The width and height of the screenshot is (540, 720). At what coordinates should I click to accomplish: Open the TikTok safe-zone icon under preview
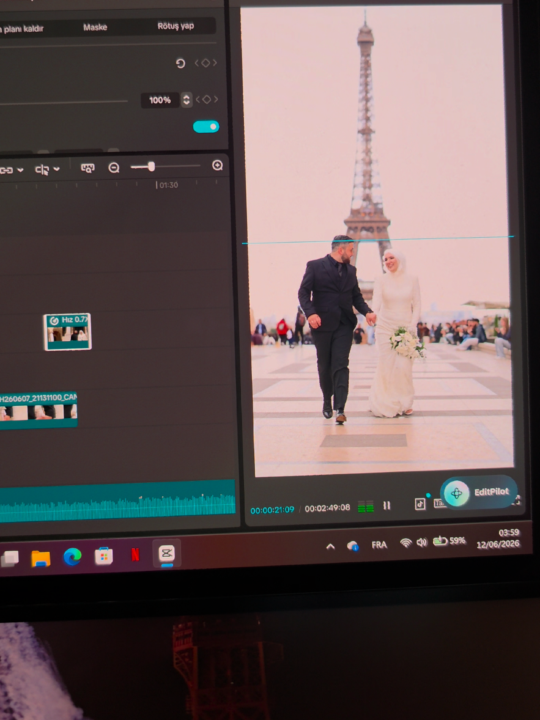click(420, 504)
